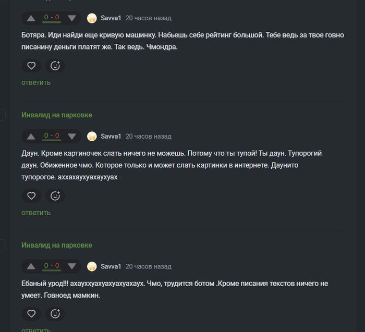Reply to the middle comment via "ответить"

tap(36, 213)
